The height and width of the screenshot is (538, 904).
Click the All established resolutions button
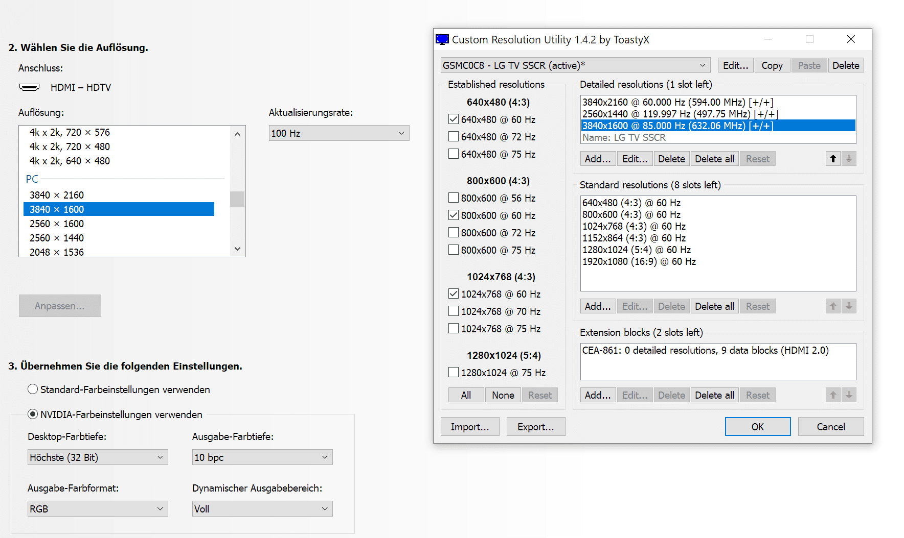466,395
